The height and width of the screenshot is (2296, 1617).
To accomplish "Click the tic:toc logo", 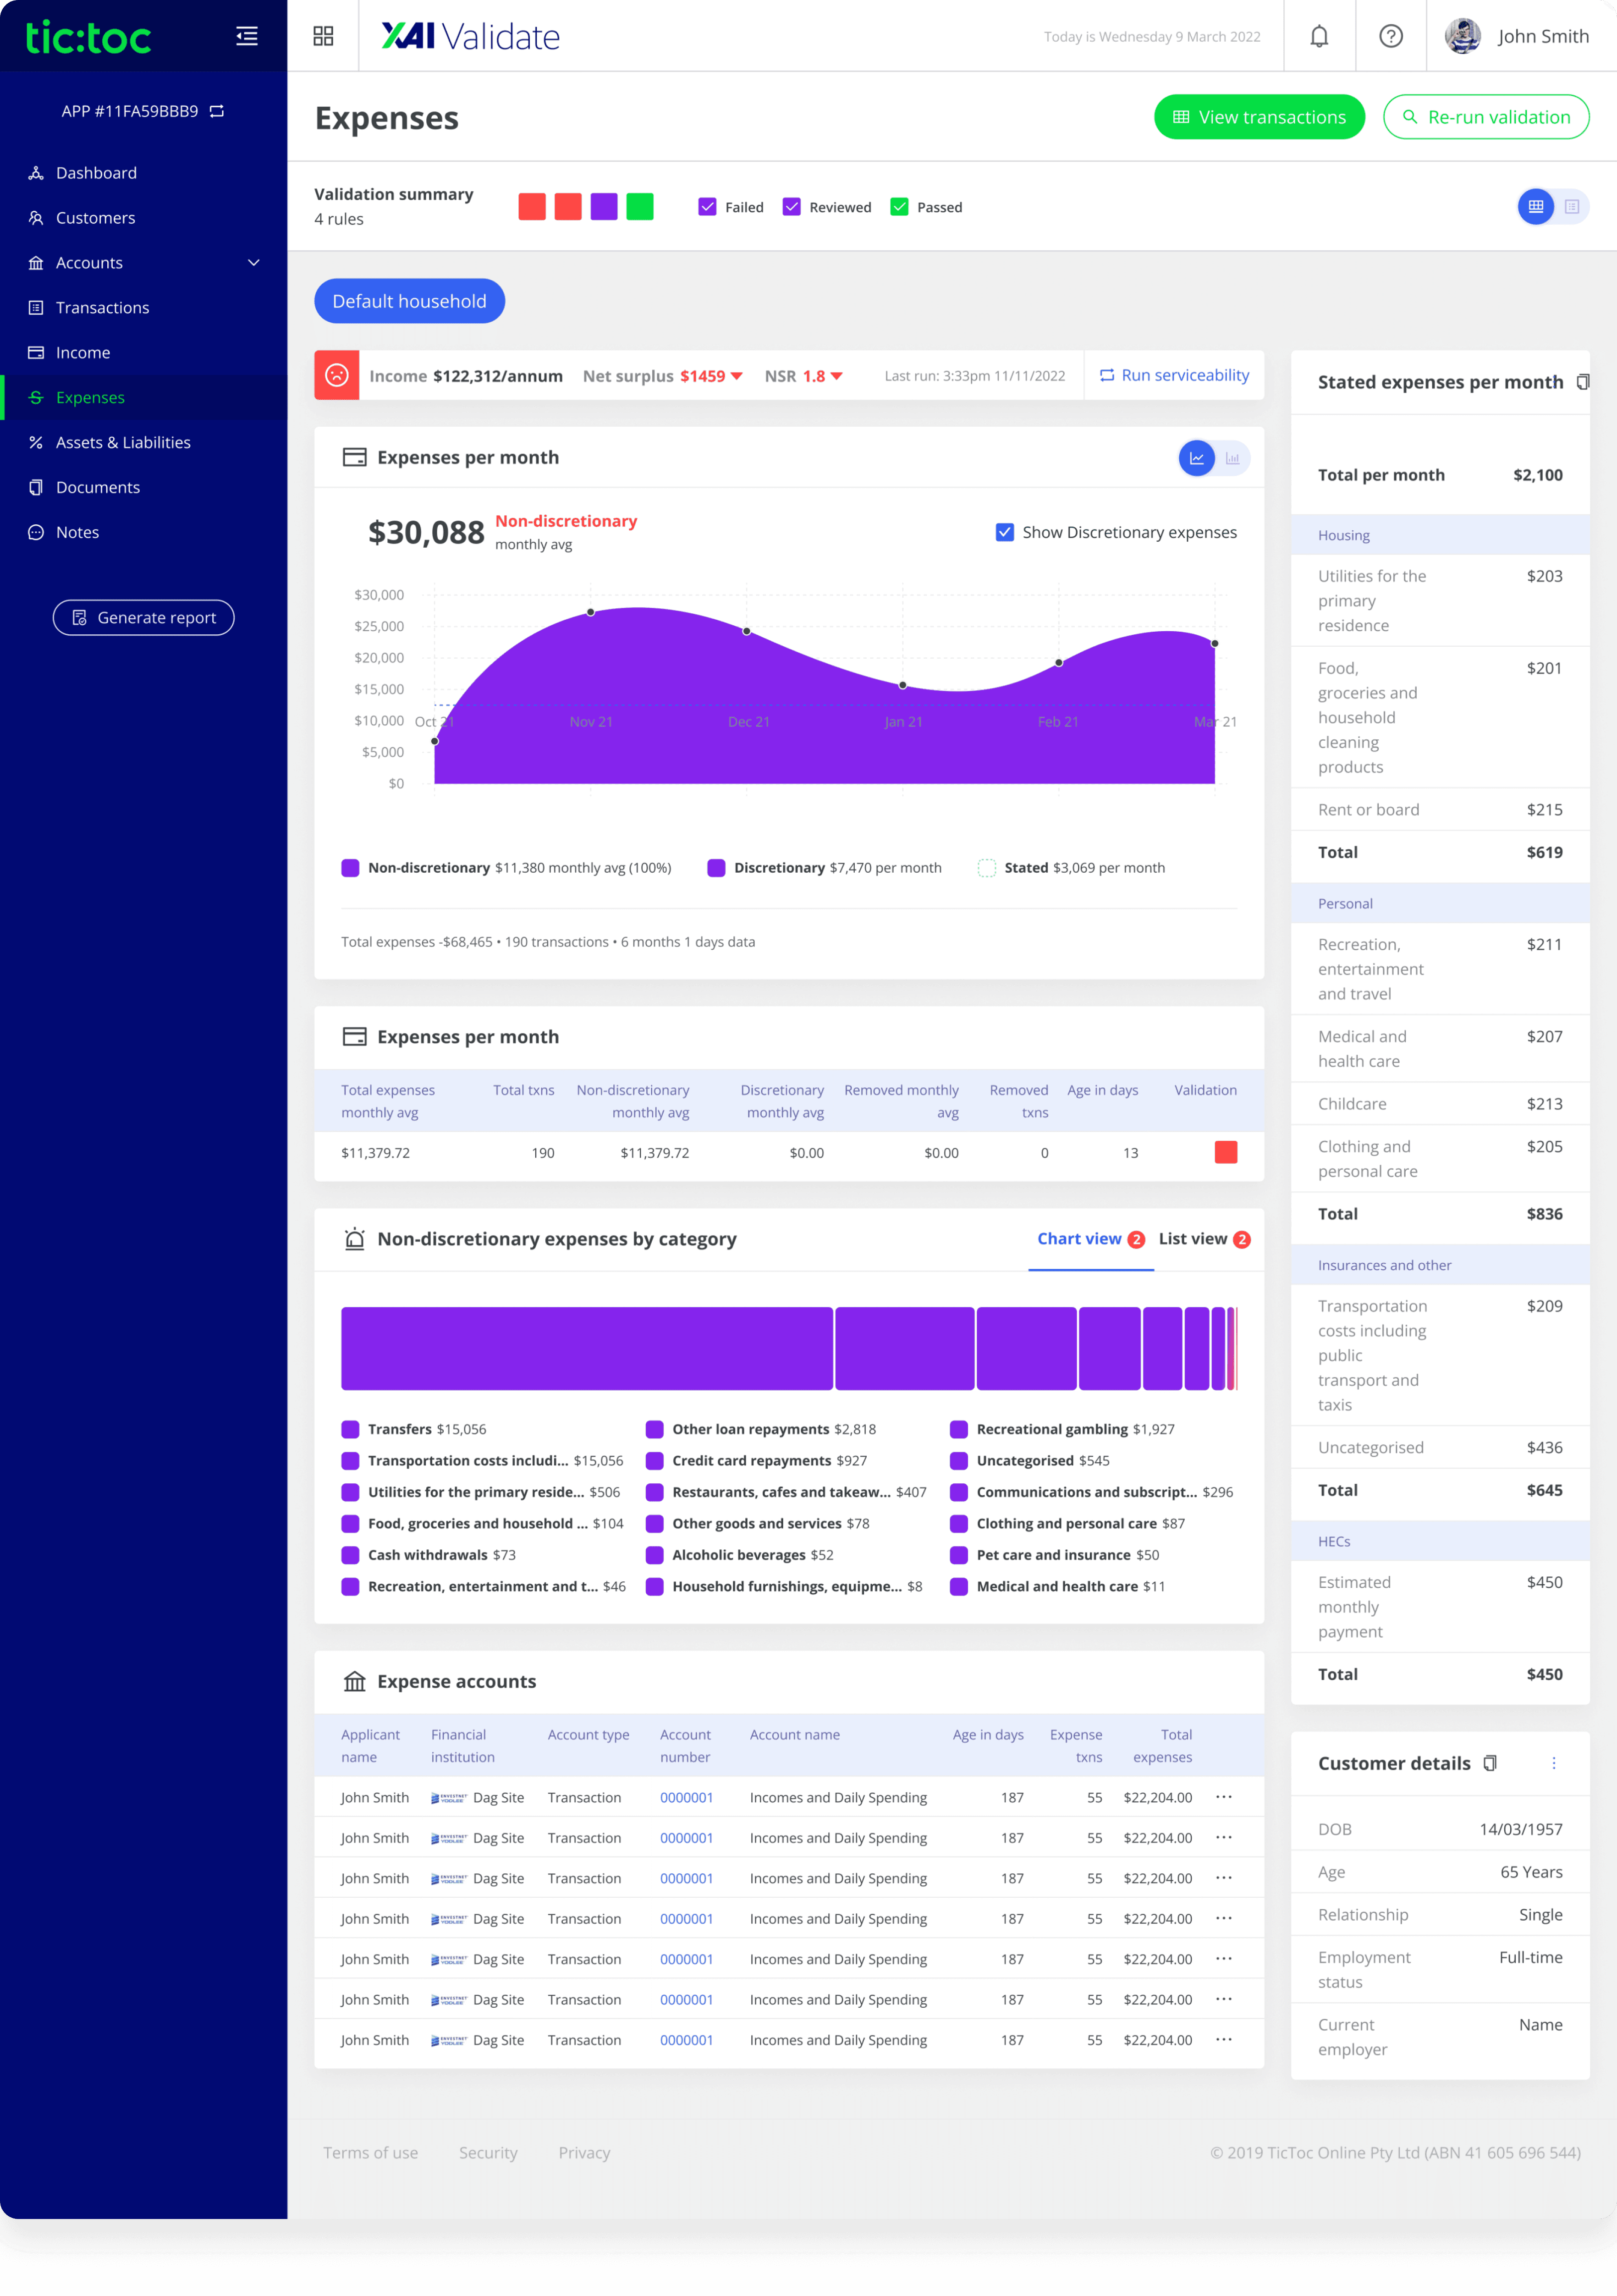I will tap(88, 37).
